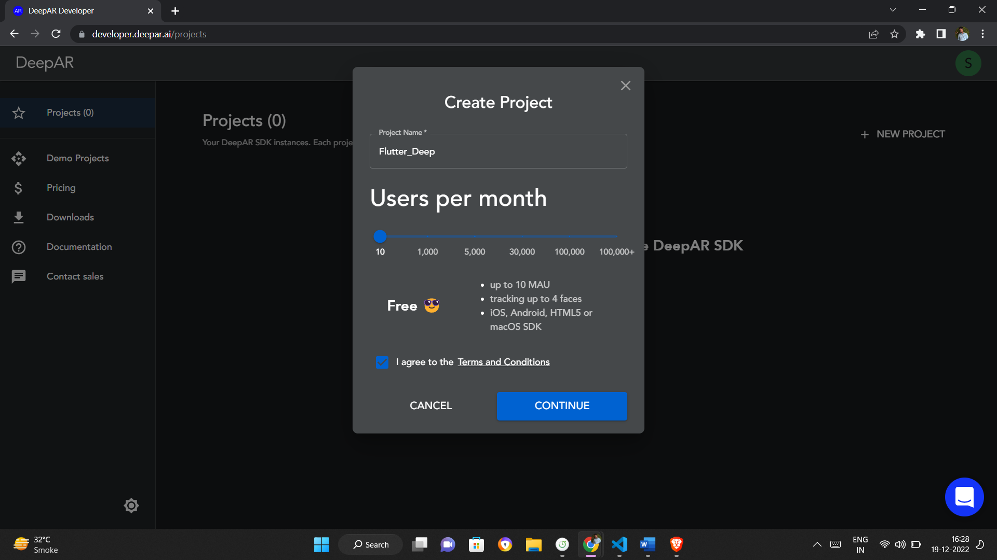
Task: Open Brave browser in the taskbar
Action: (x=676, y=544)
